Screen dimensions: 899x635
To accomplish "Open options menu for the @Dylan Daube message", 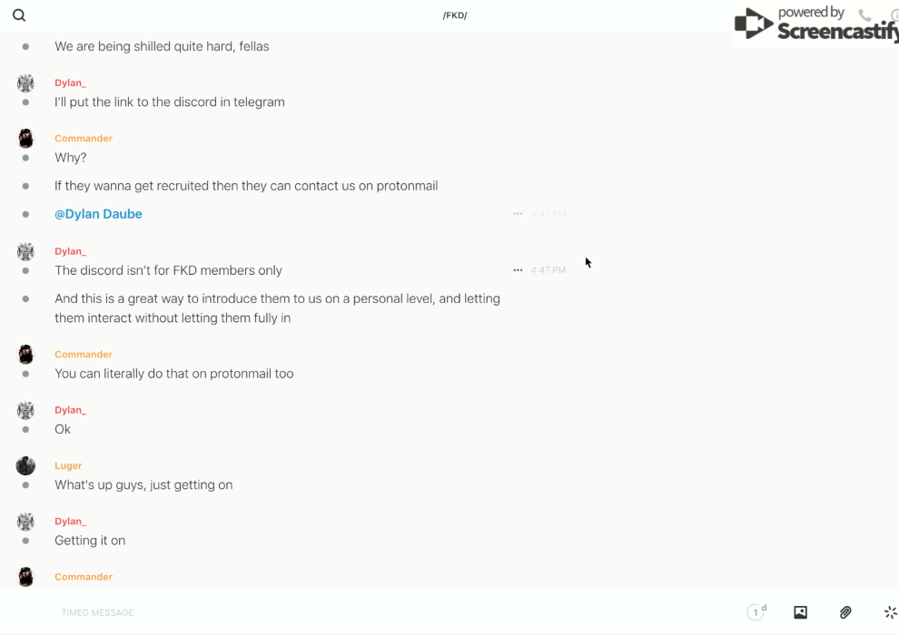I will 518,214.
